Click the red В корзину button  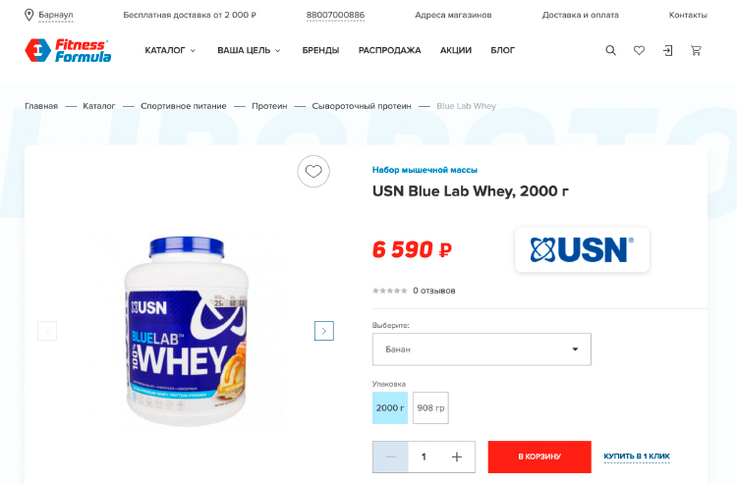[539, 457]
